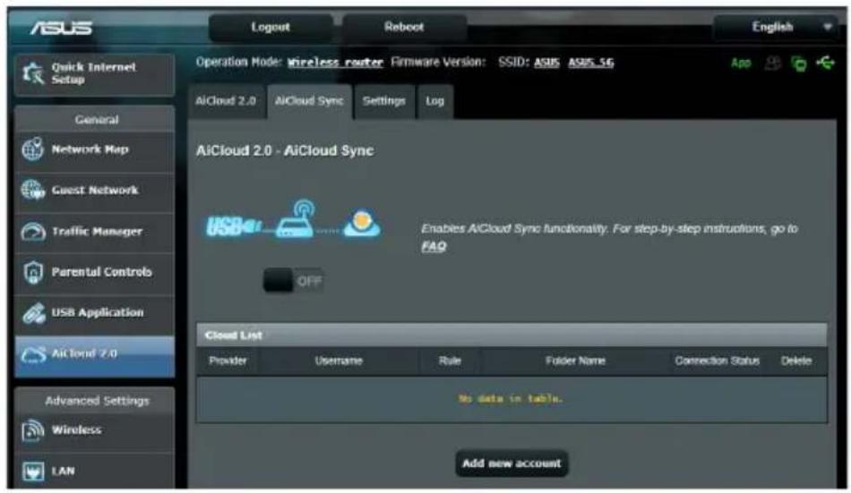This screenshot has height=493, width=851.
Task: Click the ASUS SSID link
Action: click(x=546, y=63)
